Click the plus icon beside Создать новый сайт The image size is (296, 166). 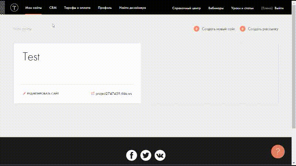click(x=196, y=29)
